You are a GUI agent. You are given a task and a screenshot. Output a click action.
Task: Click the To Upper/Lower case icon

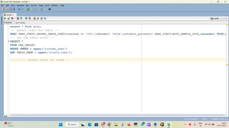click(x=45, y=18)
